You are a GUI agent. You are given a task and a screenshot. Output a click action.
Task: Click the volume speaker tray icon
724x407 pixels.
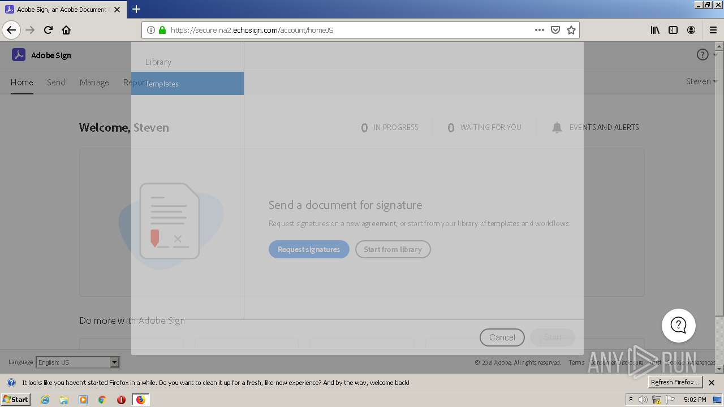point(643,400)
